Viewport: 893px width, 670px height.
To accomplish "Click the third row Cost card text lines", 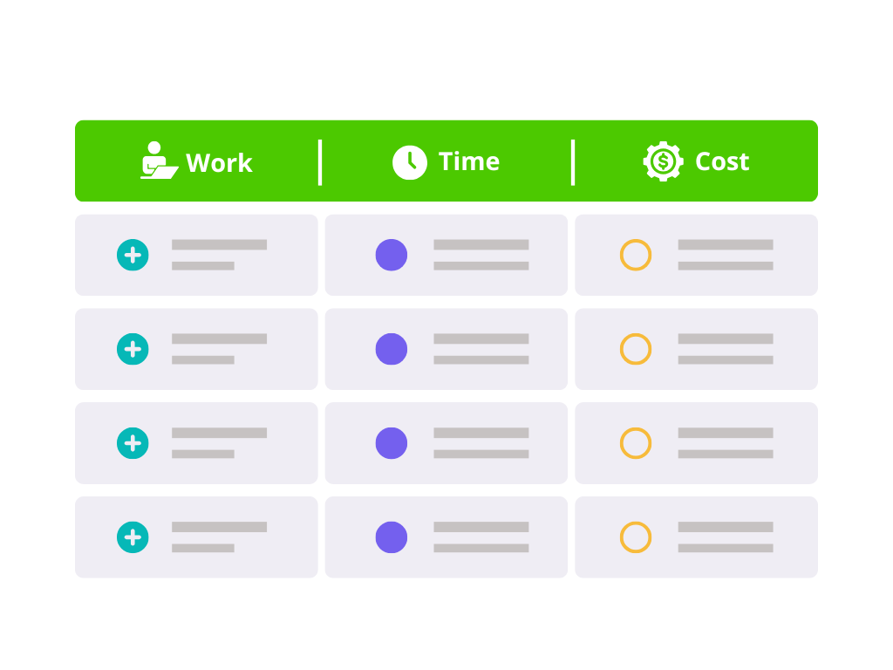I will pos(726,443).
